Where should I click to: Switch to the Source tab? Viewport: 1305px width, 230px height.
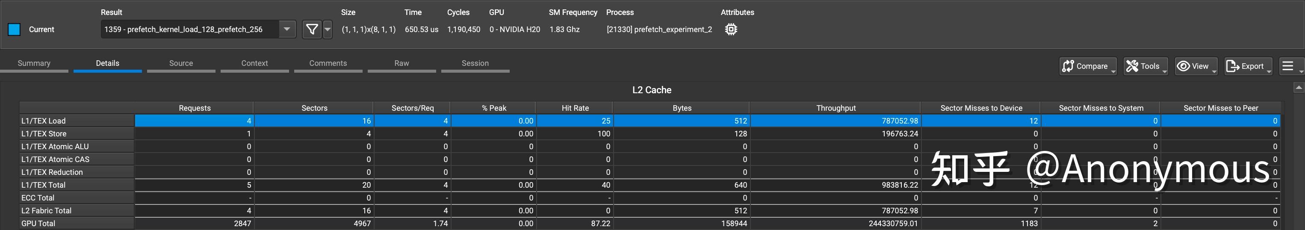(181, 63)
